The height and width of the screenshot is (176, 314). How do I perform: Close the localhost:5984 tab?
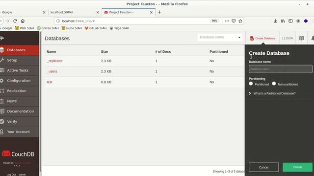pos(98,12)
